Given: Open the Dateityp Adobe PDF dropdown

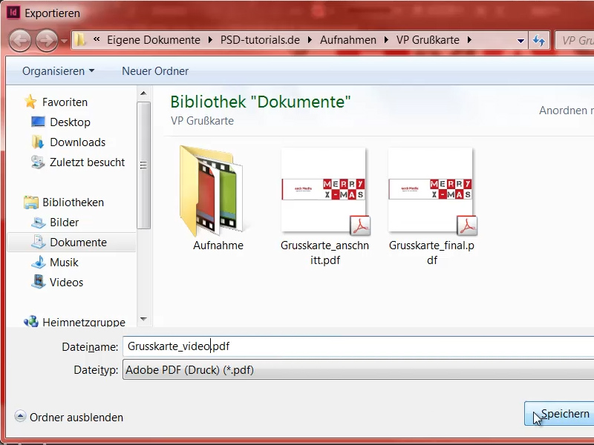Looking at the screenshot, I should click(x=359, y=369).
